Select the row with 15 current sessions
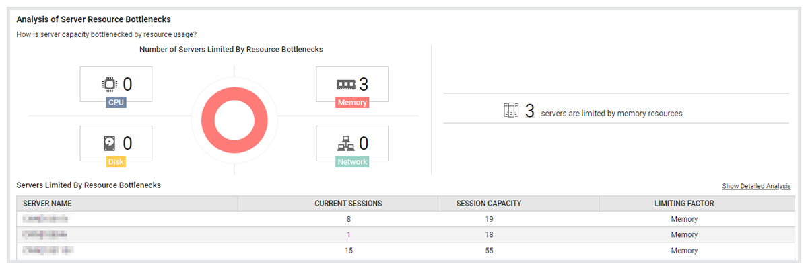 (x=404, y=250)
